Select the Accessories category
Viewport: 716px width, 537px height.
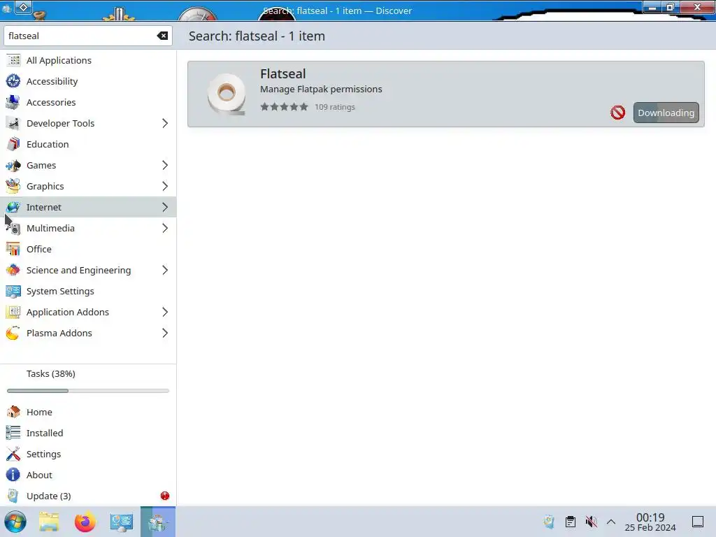(88, 102)
